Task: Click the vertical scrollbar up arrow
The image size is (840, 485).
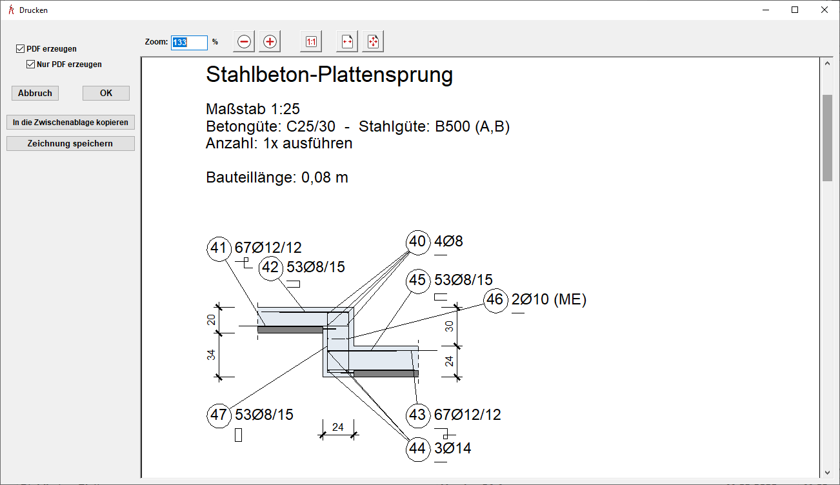Action: tap(826, 63)
